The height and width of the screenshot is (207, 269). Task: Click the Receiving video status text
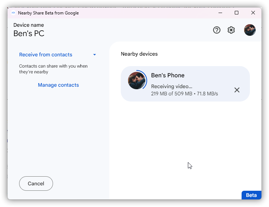172,86
